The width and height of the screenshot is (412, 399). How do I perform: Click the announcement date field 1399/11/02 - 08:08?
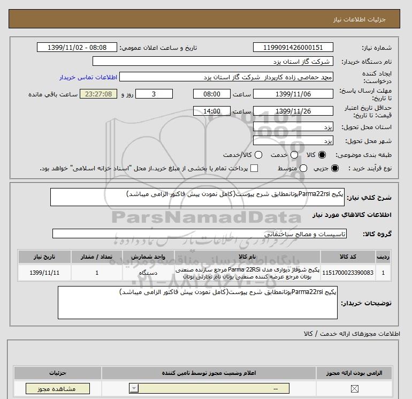[x=77, y=47]
